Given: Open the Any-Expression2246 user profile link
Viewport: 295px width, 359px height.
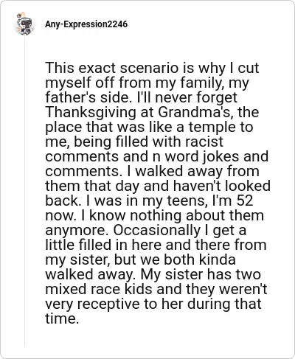Looking at the screenshot, I should point(86,24).
